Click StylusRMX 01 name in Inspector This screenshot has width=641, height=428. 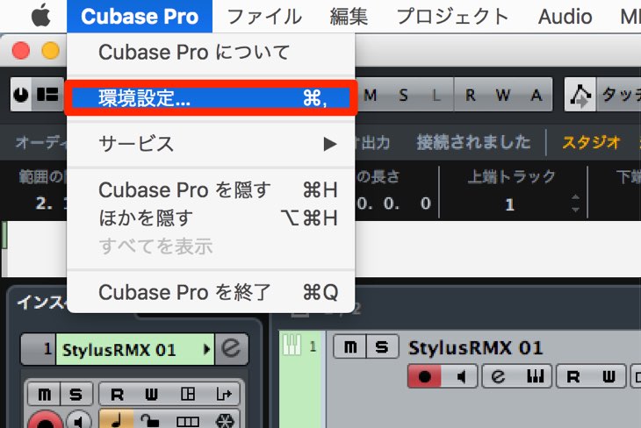click(119, 350)
